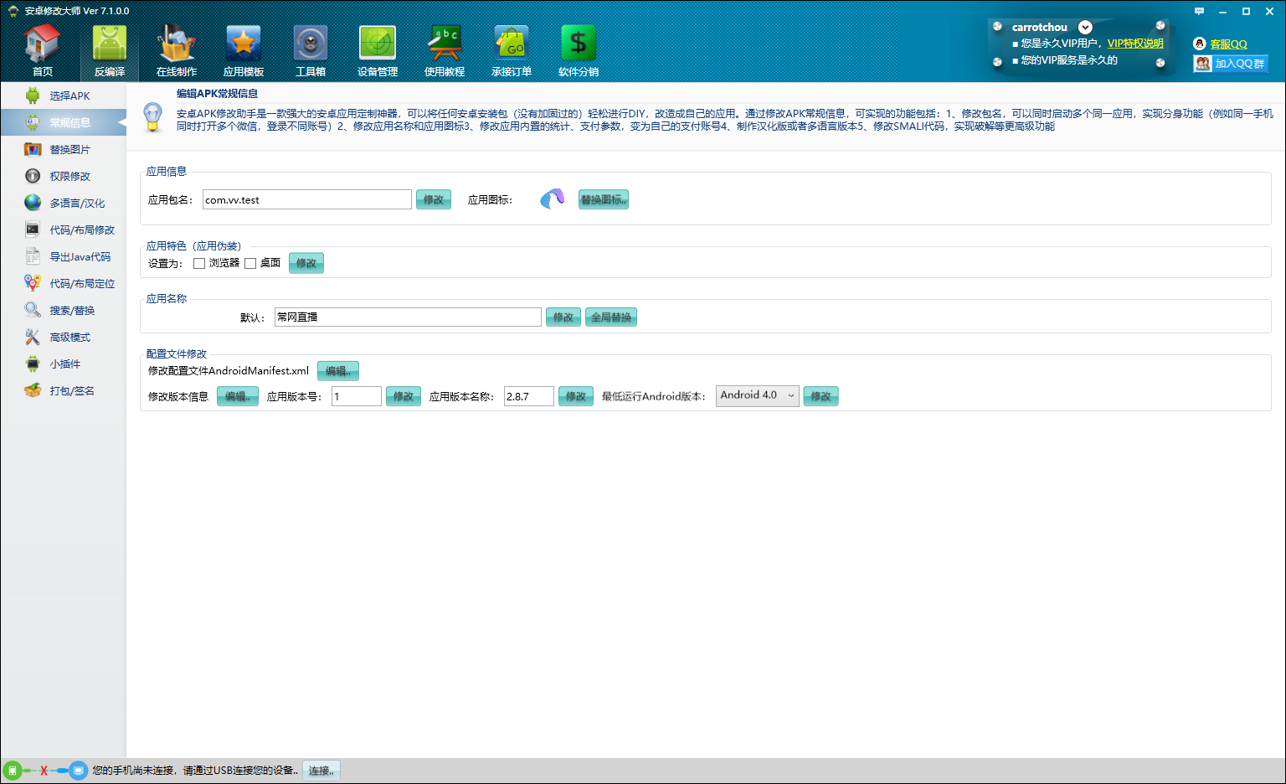Expand the carrotchou account dropdown arrow
Viewport: 1286px width, 784px height.
(1085, 28)
